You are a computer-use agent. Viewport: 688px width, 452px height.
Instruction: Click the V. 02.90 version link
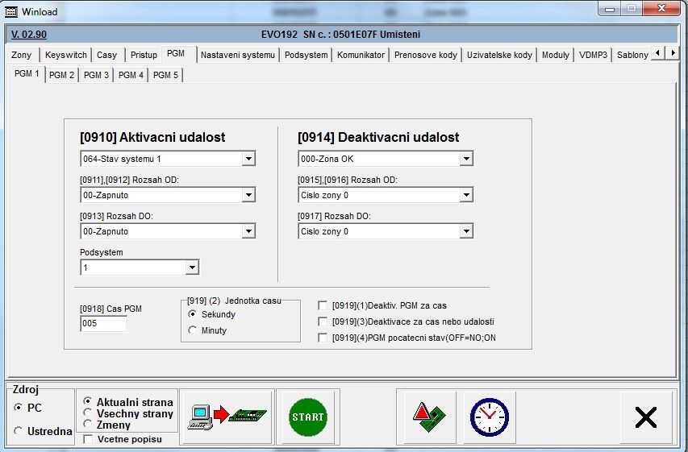point(29,35)
